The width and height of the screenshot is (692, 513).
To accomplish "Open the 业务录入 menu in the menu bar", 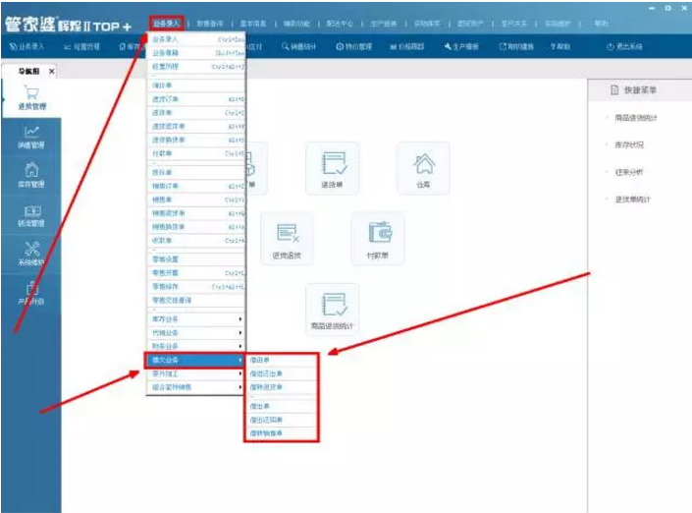I will coord(167,24).
